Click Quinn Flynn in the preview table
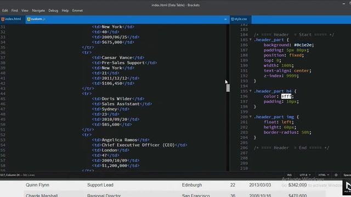 (x=37, y=185)
